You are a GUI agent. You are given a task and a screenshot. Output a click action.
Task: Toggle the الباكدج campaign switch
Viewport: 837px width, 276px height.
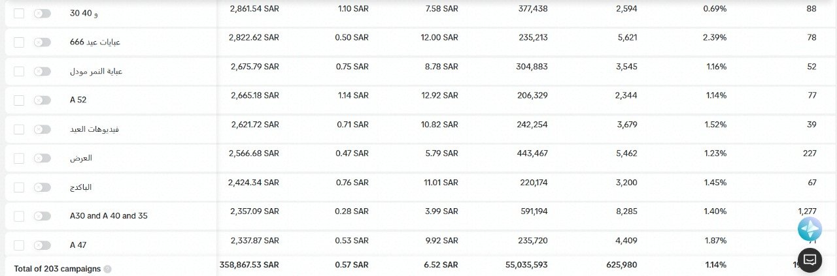point(43,187)
